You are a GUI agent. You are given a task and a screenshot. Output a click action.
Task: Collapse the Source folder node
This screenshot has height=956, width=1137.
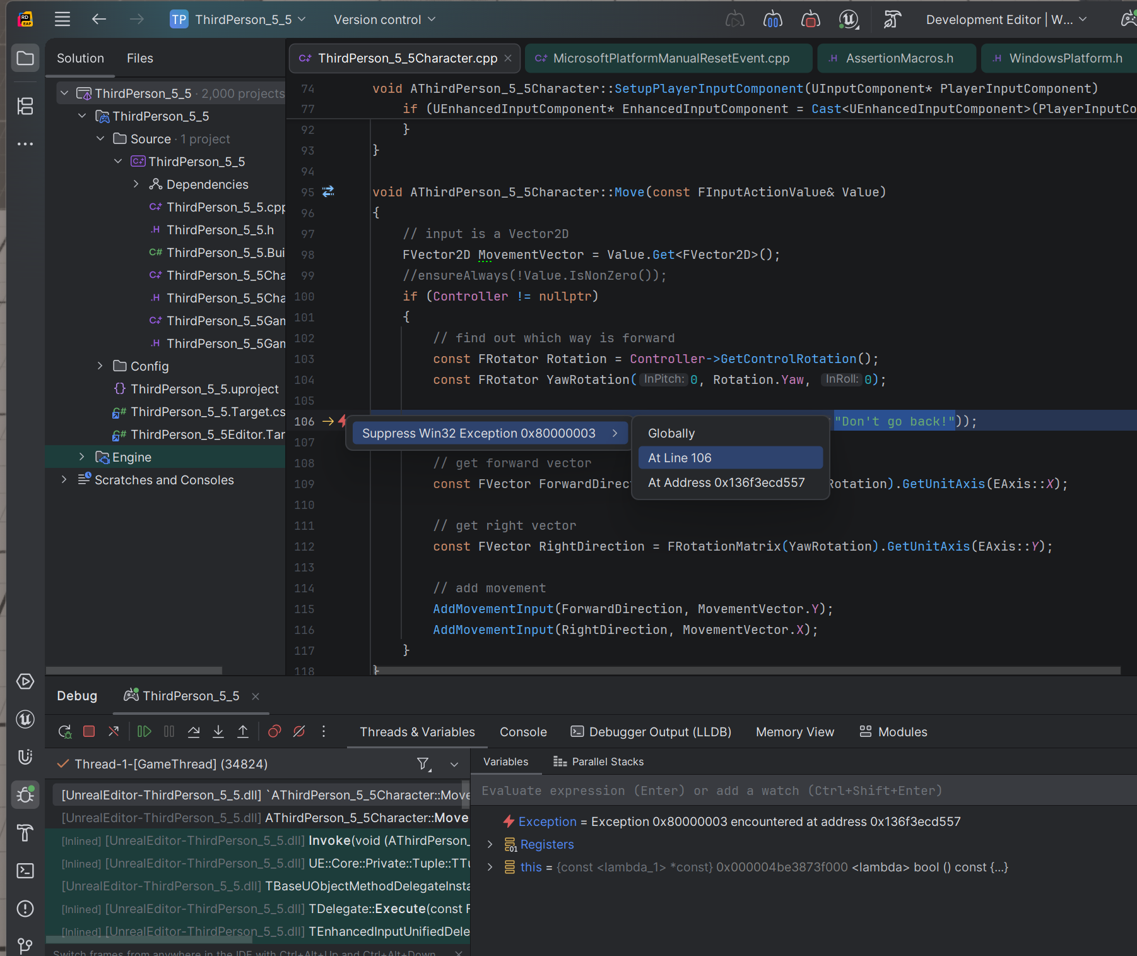tap(100, 139)
